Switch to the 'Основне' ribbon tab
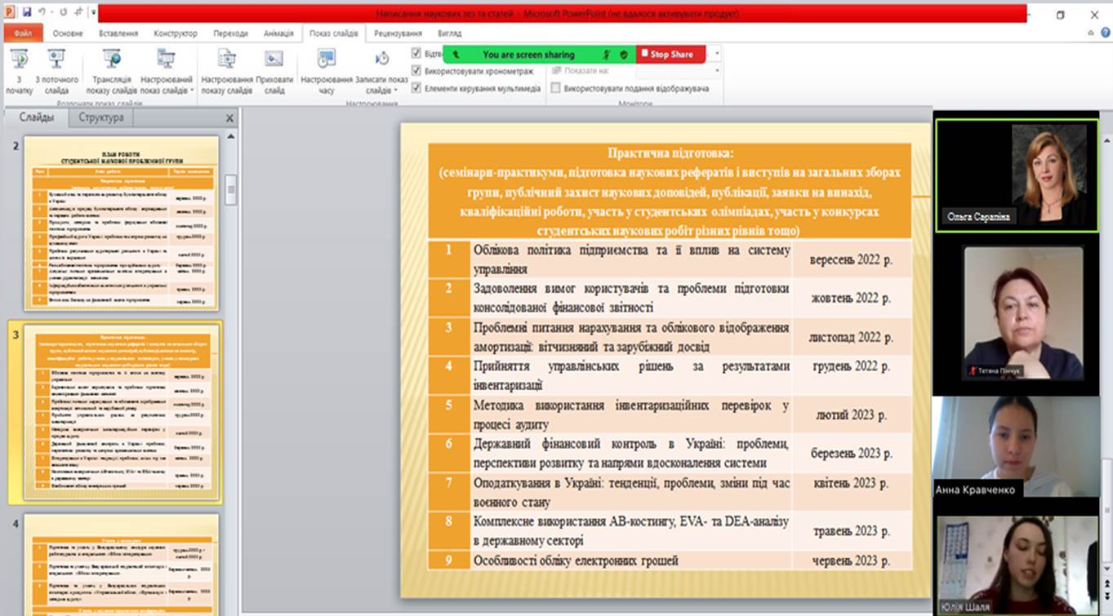Screen dimensions: 1113x616 [68, 33]
